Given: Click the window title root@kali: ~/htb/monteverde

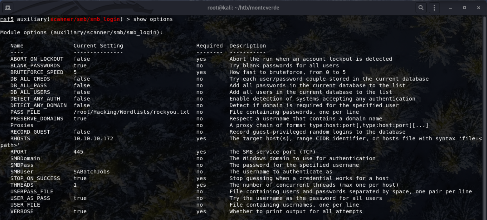Looking at the screenshot, I should (x=243, y=8).
